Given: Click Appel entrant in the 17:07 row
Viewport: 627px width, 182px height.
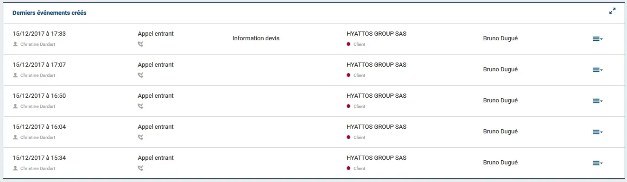Looking at the screenshot, I should [x=156, y=65].
